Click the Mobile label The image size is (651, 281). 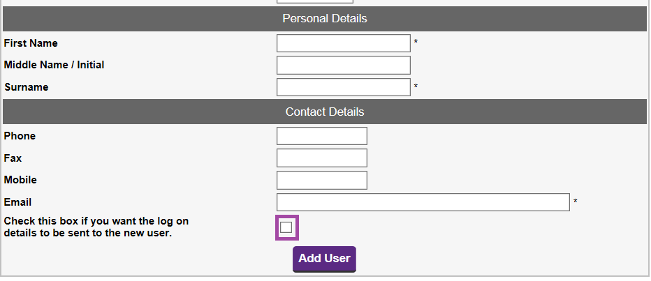[20, 180]
